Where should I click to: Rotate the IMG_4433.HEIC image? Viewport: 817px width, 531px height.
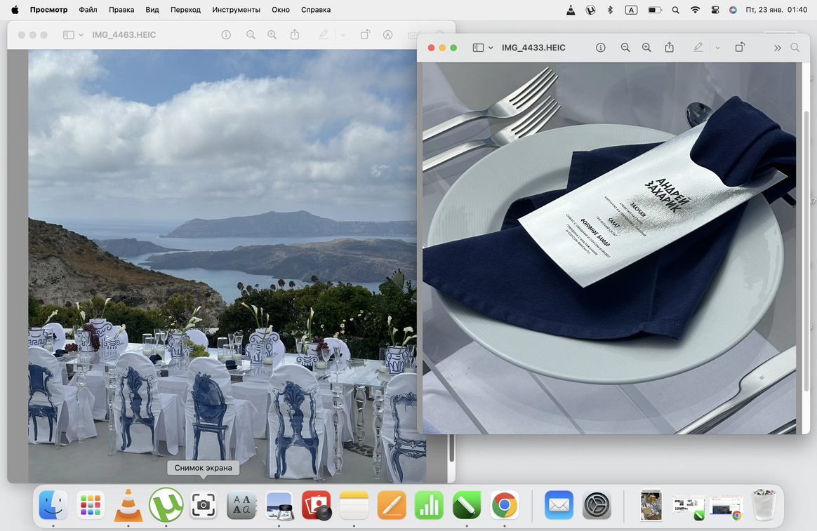click(740, 48)
